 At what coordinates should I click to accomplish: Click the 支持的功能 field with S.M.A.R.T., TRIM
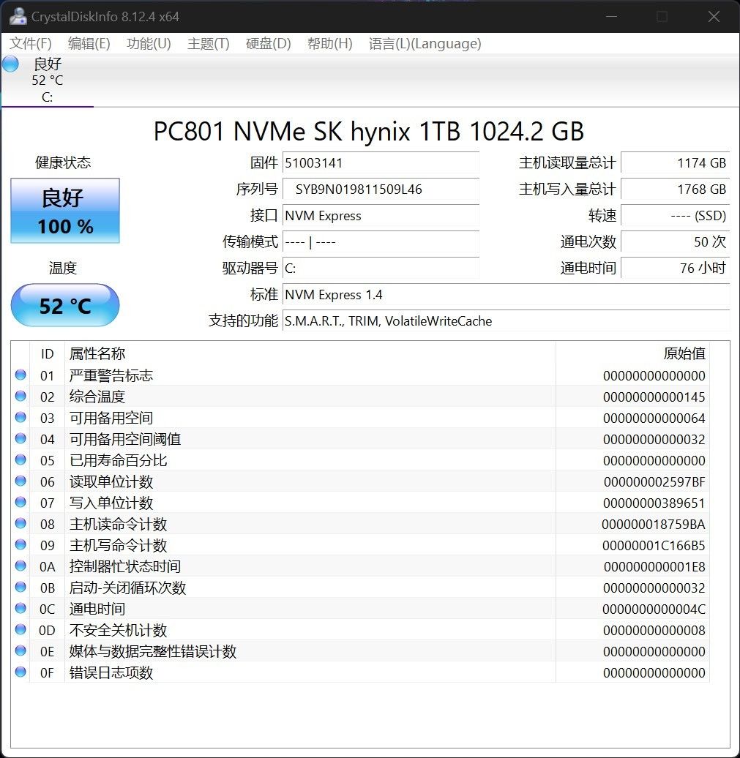tap(506, 321)
